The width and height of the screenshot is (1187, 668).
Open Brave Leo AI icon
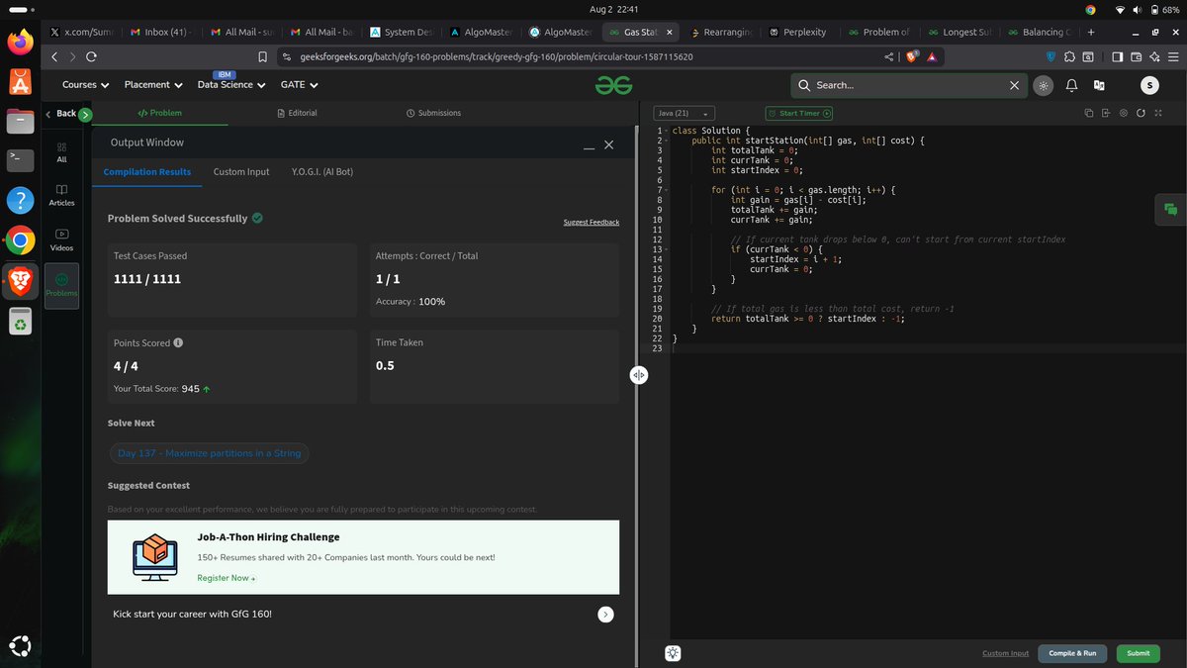pos(1153,56)
